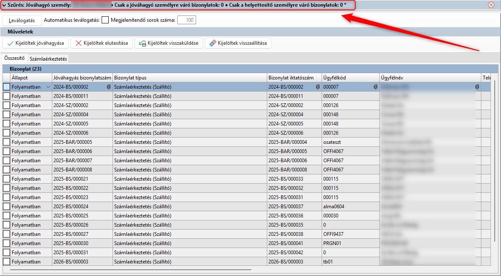
Task: Reject selected with Kijelöltek elutasítása
Action: (x=102, y=43)
